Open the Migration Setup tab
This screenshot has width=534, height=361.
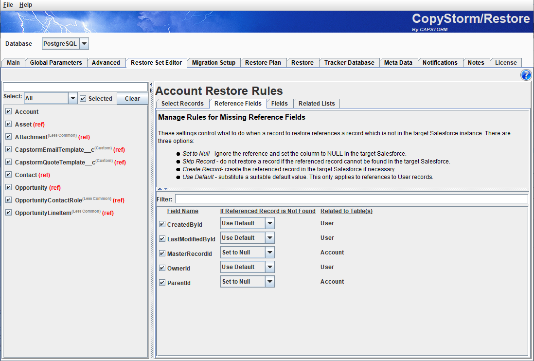pos(214,63)
